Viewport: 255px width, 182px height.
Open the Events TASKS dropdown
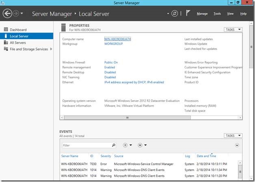[x=233, y=136]
